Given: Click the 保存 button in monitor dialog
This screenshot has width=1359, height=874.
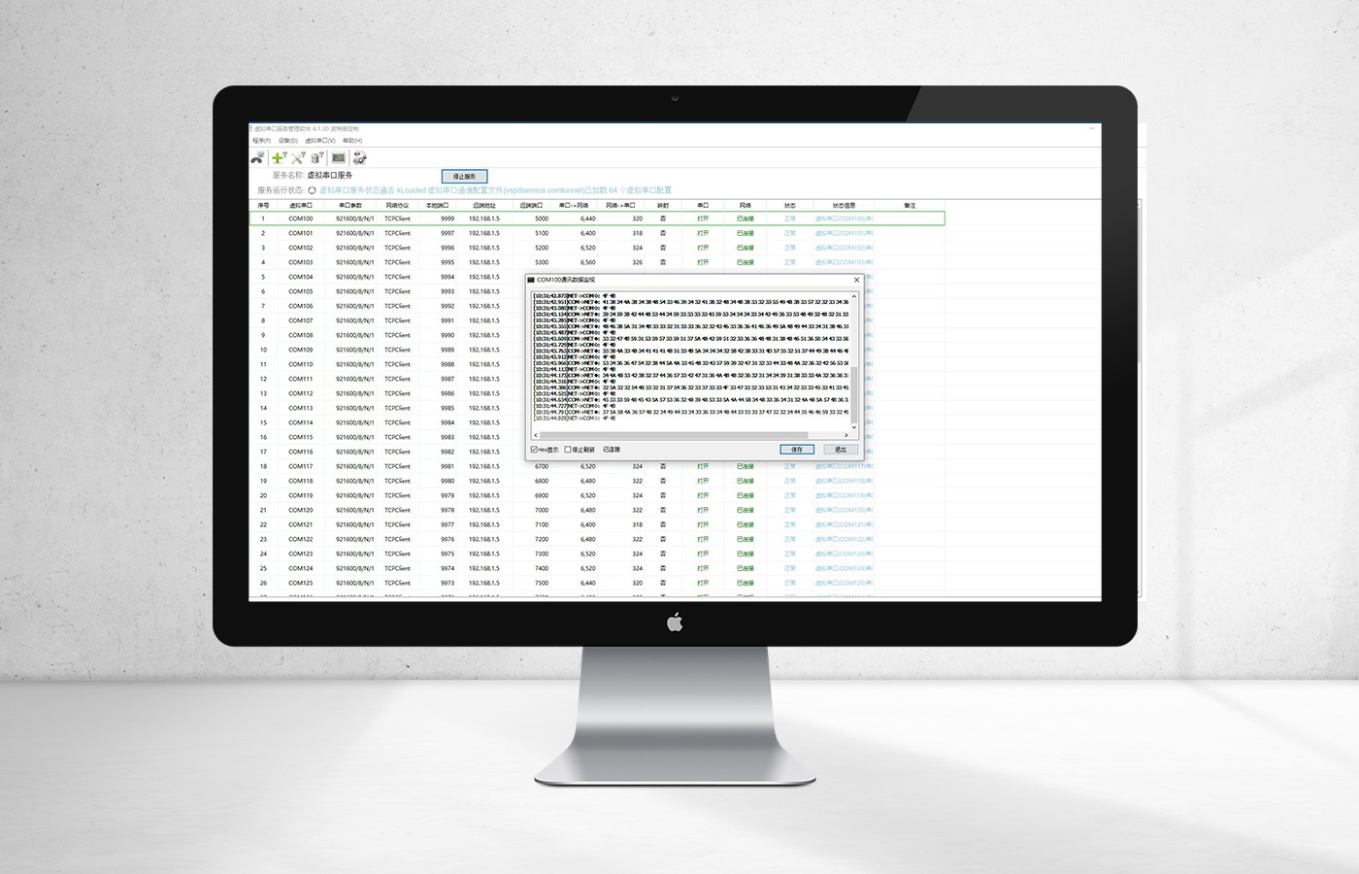Looking at the screenshot, I should coord(797,450).
